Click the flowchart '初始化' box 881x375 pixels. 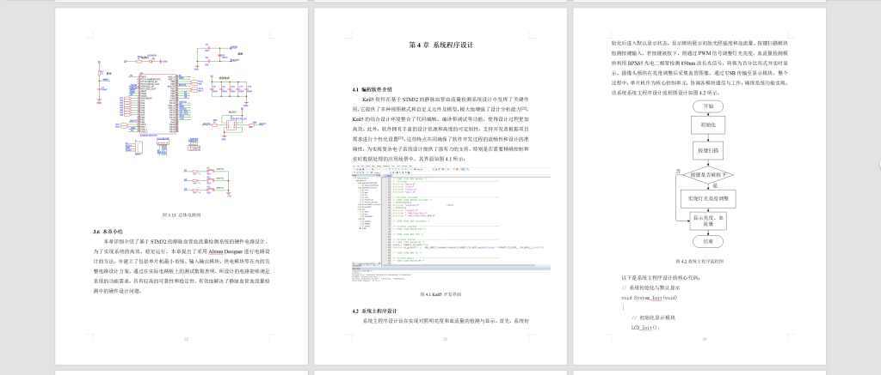pos(708,124)
